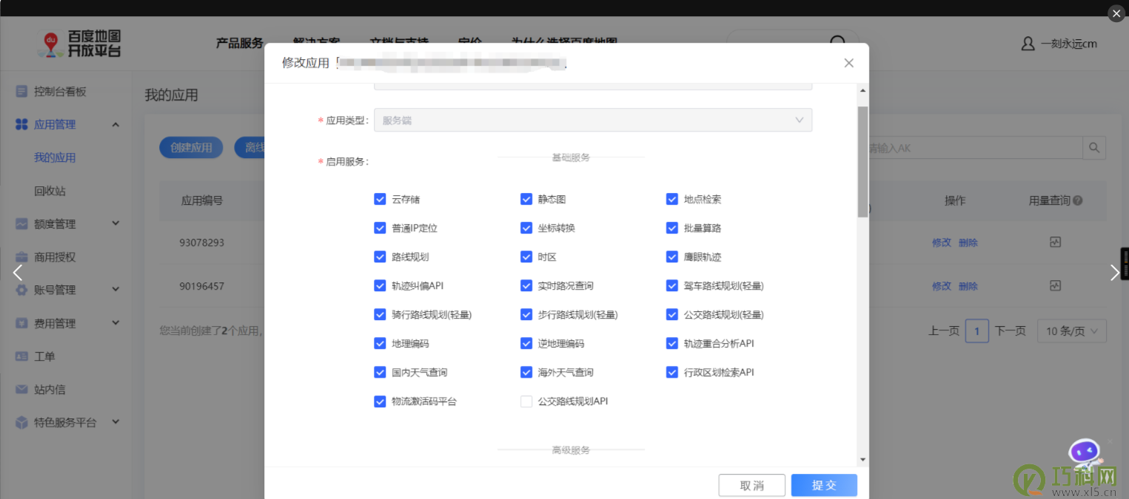Click the 额度管理 sidebar icon
The height and width of the screenshot is (499, 1129).
[21, 223]
